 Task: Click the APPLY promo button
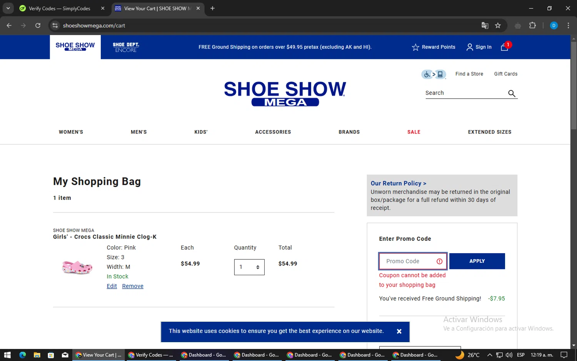click(477, 261)
